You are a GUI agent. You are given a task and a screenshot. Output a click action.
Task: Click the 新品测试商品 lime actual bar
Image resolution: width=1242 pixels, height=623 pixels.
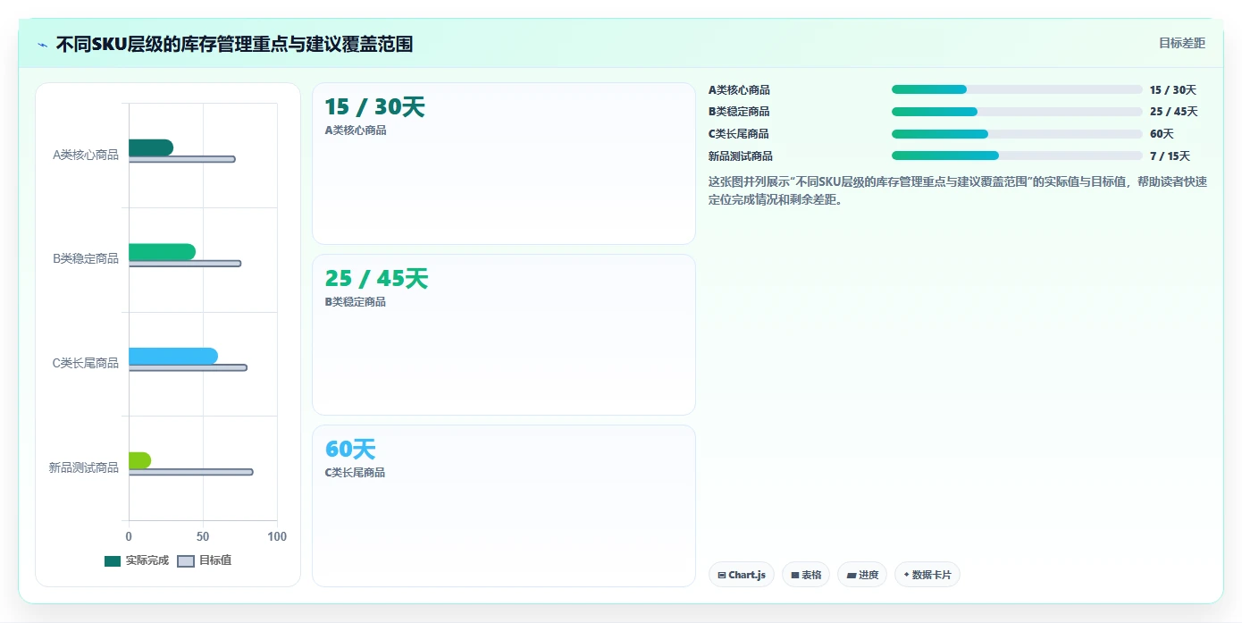click(139, 460)
